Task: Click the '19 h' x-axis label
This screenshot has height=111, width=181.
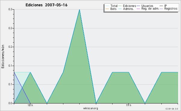Action: point(129,105)
